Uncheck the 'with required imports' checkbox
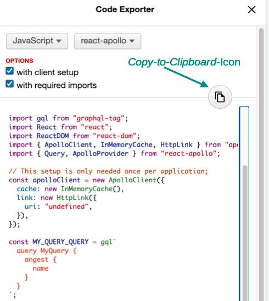 click(x=9, y=83)
